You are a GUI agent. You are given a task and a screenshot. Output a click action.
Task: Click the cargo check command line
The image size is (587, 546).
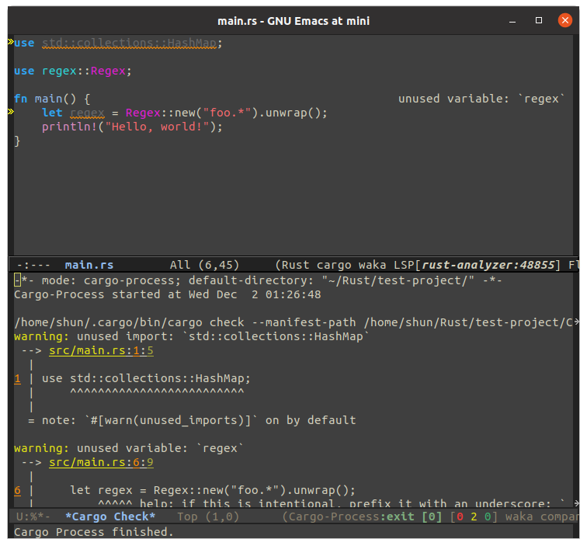click(x=293, y=322)
